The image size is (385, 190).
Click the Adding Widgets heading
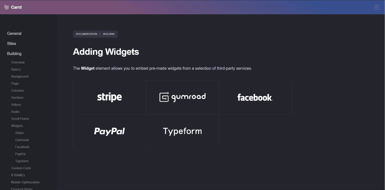click(x=106, y=52)
